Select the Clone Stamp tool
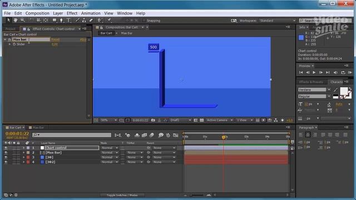 84,20
